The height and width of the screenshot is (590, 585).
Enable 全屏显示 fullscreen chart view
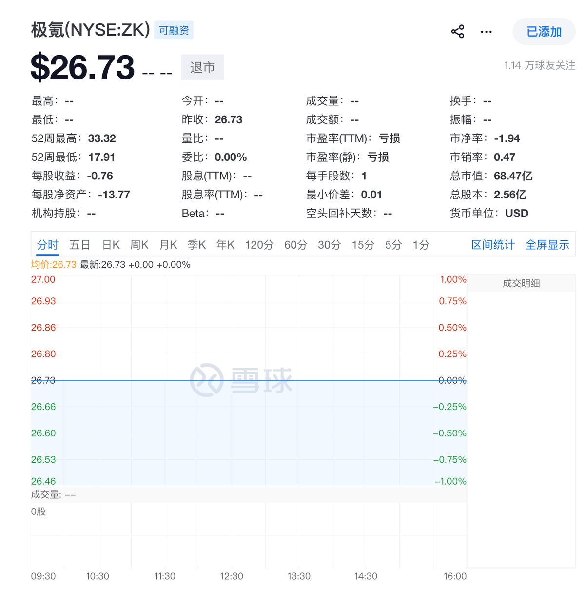(x=547, y=245)
